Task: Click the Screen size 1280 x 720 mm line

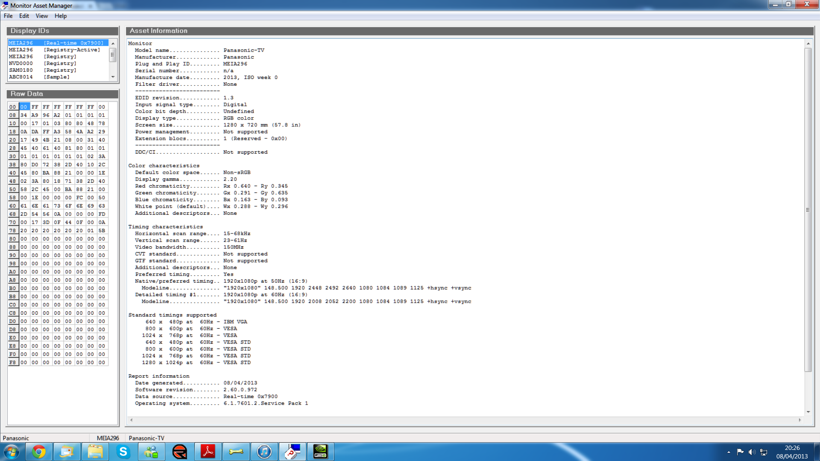Action: [x=218, y=125]
